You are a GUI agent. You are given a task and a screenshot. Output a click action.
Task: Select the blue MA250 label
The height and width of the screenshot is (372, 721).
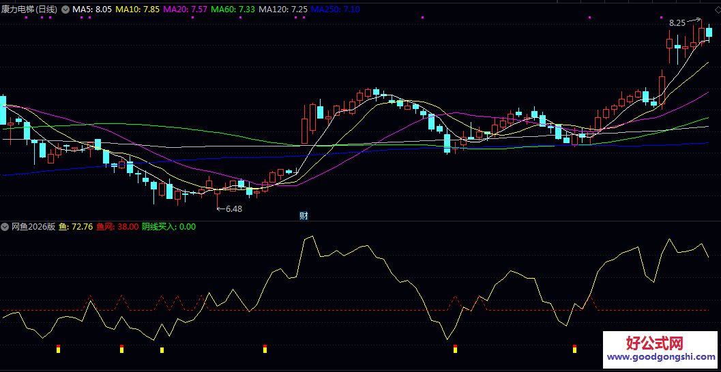click(x=336, y=10)
